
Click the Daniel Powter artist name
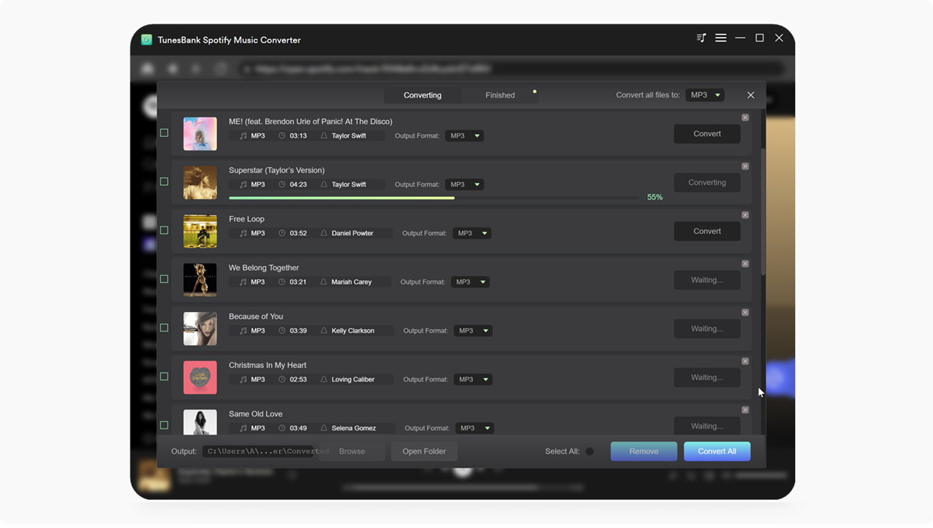pos(353,233)
